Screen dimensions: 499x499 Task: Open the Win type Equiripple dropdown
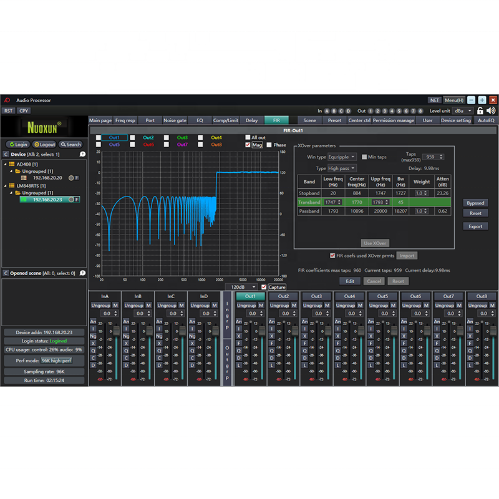[x=342, y=157]
